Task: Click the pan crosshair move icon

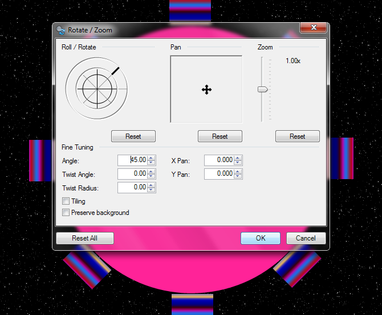Action: click(206, 89)
